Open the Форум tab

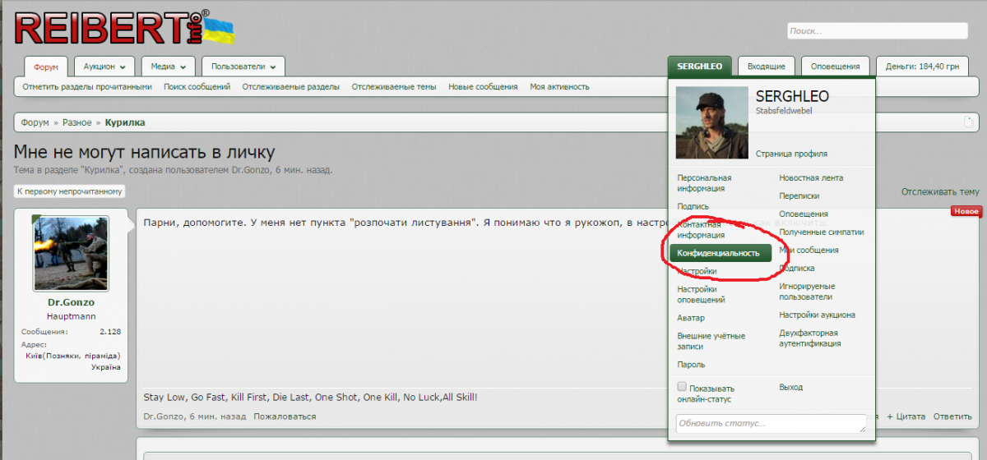pyautogui.click(x=46, y=67)
